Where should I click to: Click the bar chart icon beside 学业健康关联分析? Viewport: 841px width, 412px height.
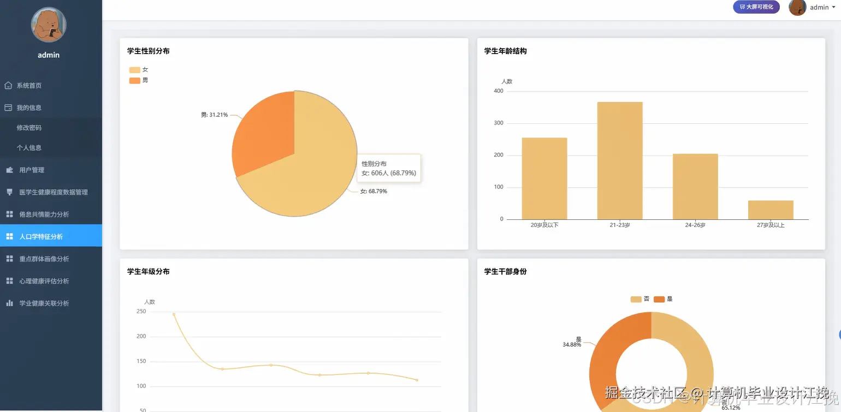(9, 303)
